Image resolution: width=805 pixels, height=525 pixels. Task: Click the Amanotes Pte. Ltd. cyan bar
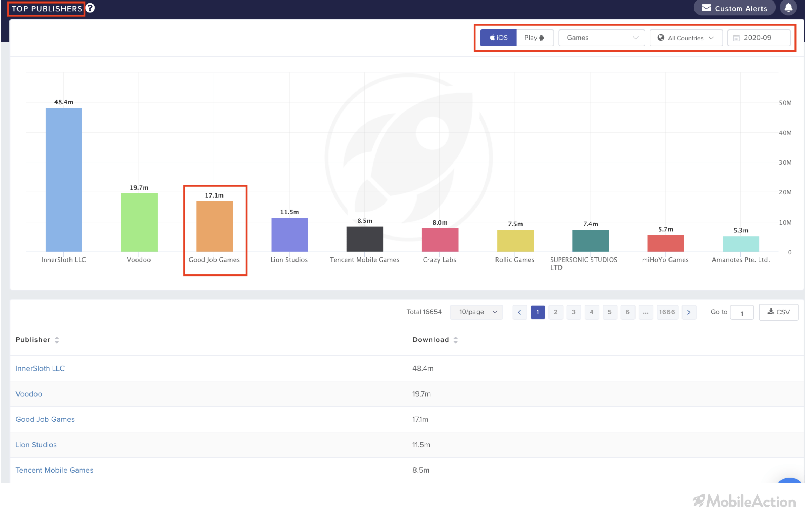point(740,244)
